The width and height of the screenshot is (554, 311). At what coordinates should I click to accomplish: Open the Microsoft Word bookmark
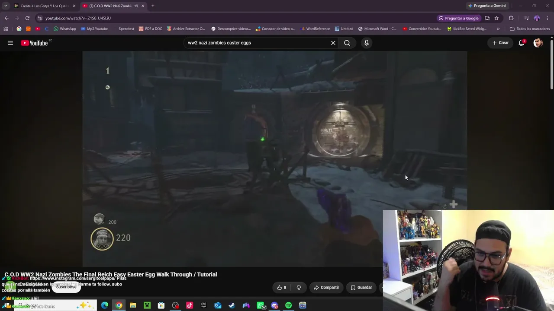[377, 29]
